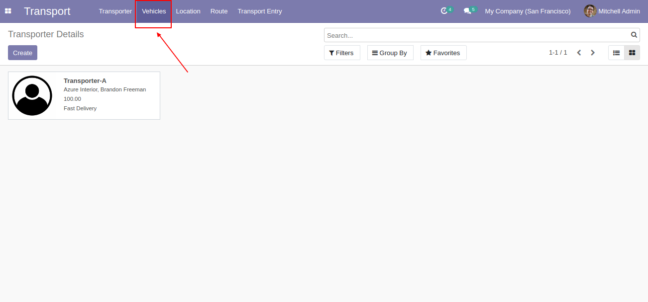Click the Create button
Image resolution: width=648 pixels, height=302 pixels.
(x=22, y=53)
